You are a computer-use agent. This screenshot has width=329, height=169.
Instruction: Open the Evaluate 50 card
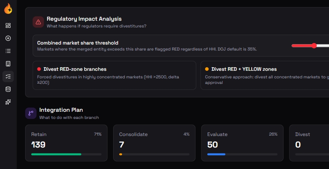pos(242,143)
